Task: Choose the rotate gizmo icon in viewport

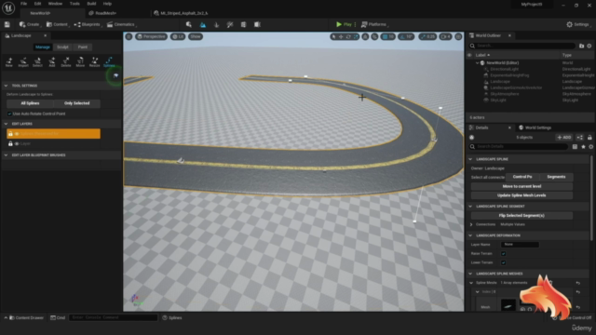Action: pyautogui.click(x=348, y=36)
